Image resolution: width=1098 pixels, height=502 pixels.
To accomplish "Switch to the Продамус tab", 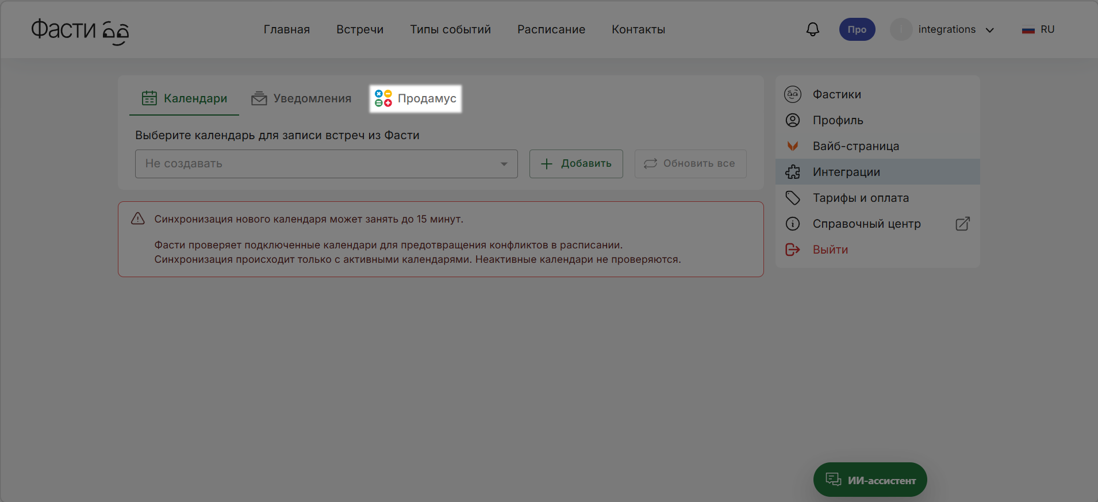I will [x=416, y=99].
